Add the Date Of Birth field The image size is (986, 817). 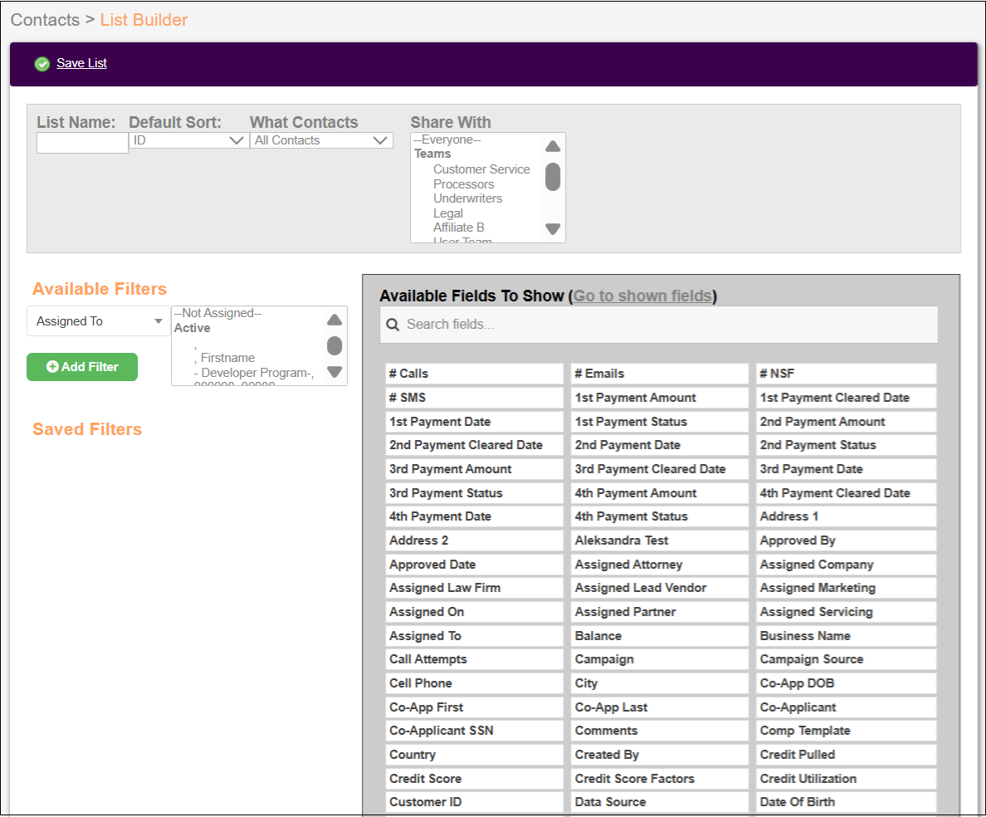pos(846,802)
